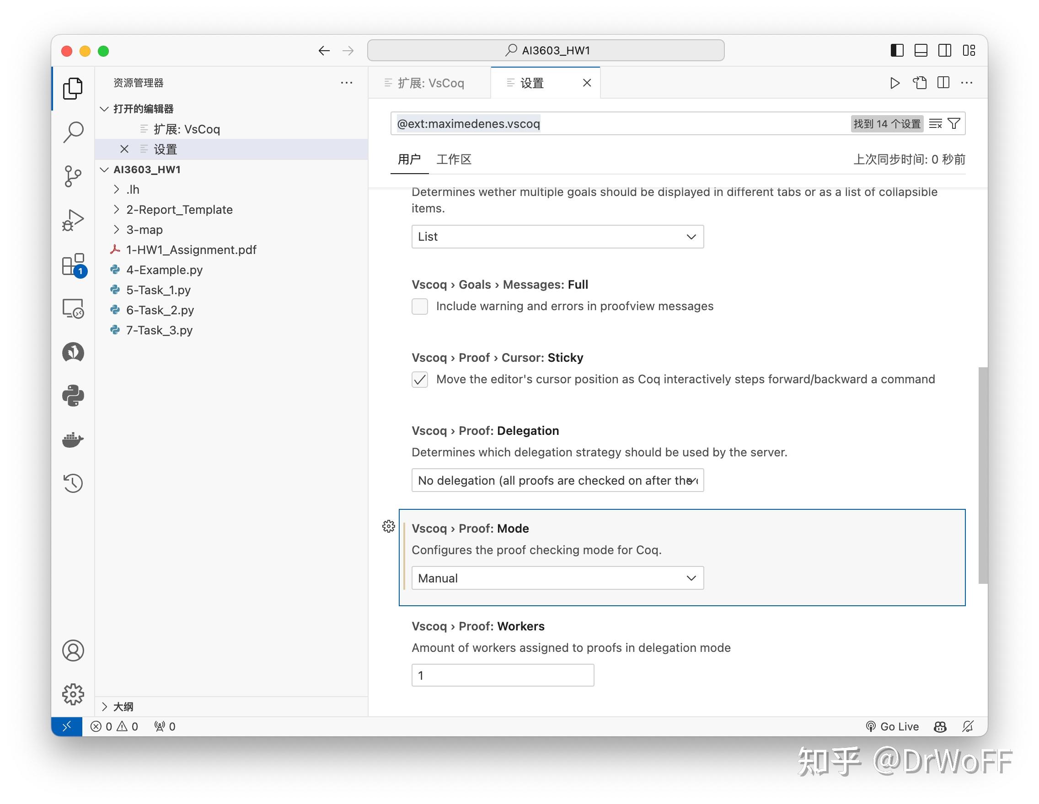1039x804 pixels.
Task: Open the Source Control view
Action: click(x=73, y=176)
